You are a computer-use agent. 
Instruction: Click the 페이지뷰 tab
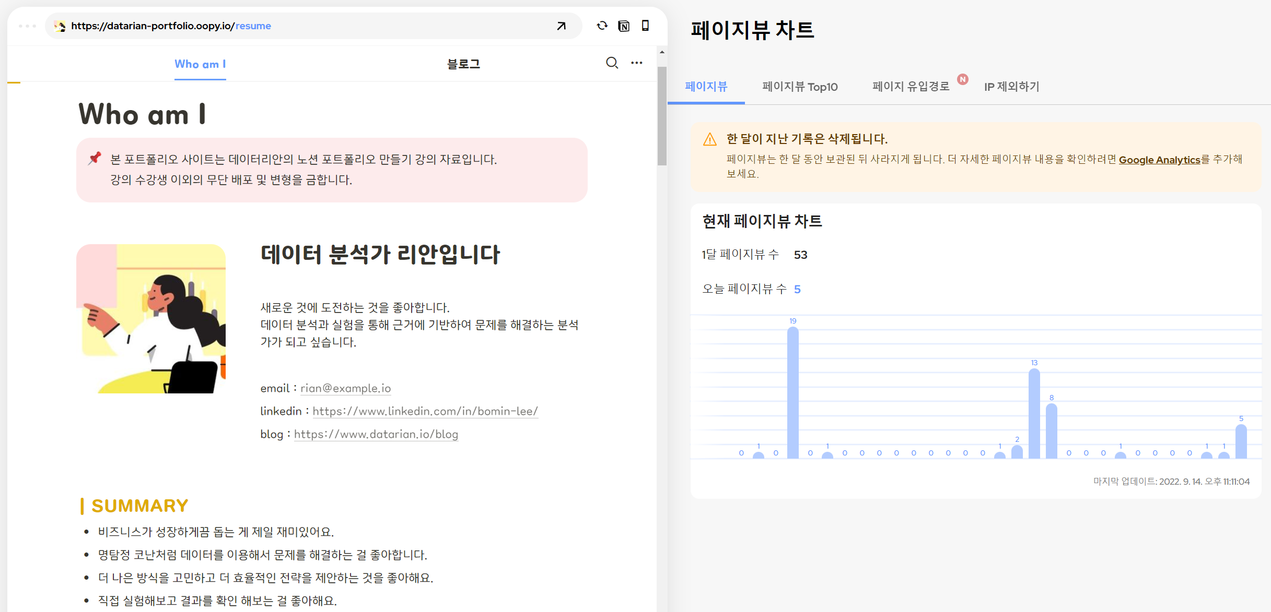pos(706,87)
